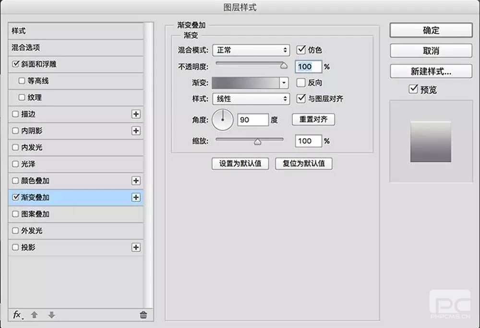Open the 混合模式 dropdown
This screenshot has height=328, width=480.
pos(251,50)
